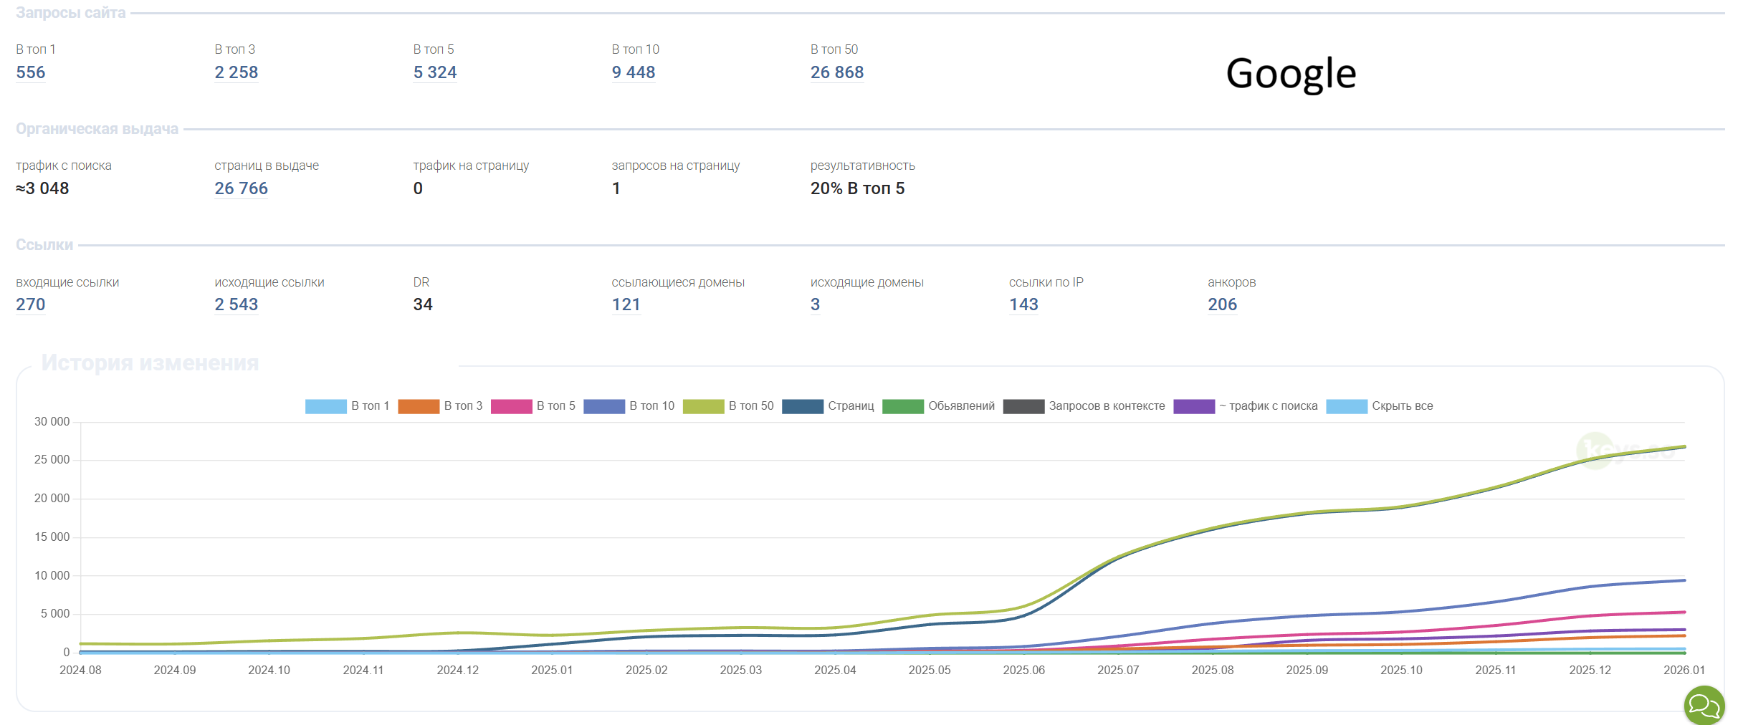Toggle the 'Страниц' legend series

pyautogui.click(x=828, y=406)
